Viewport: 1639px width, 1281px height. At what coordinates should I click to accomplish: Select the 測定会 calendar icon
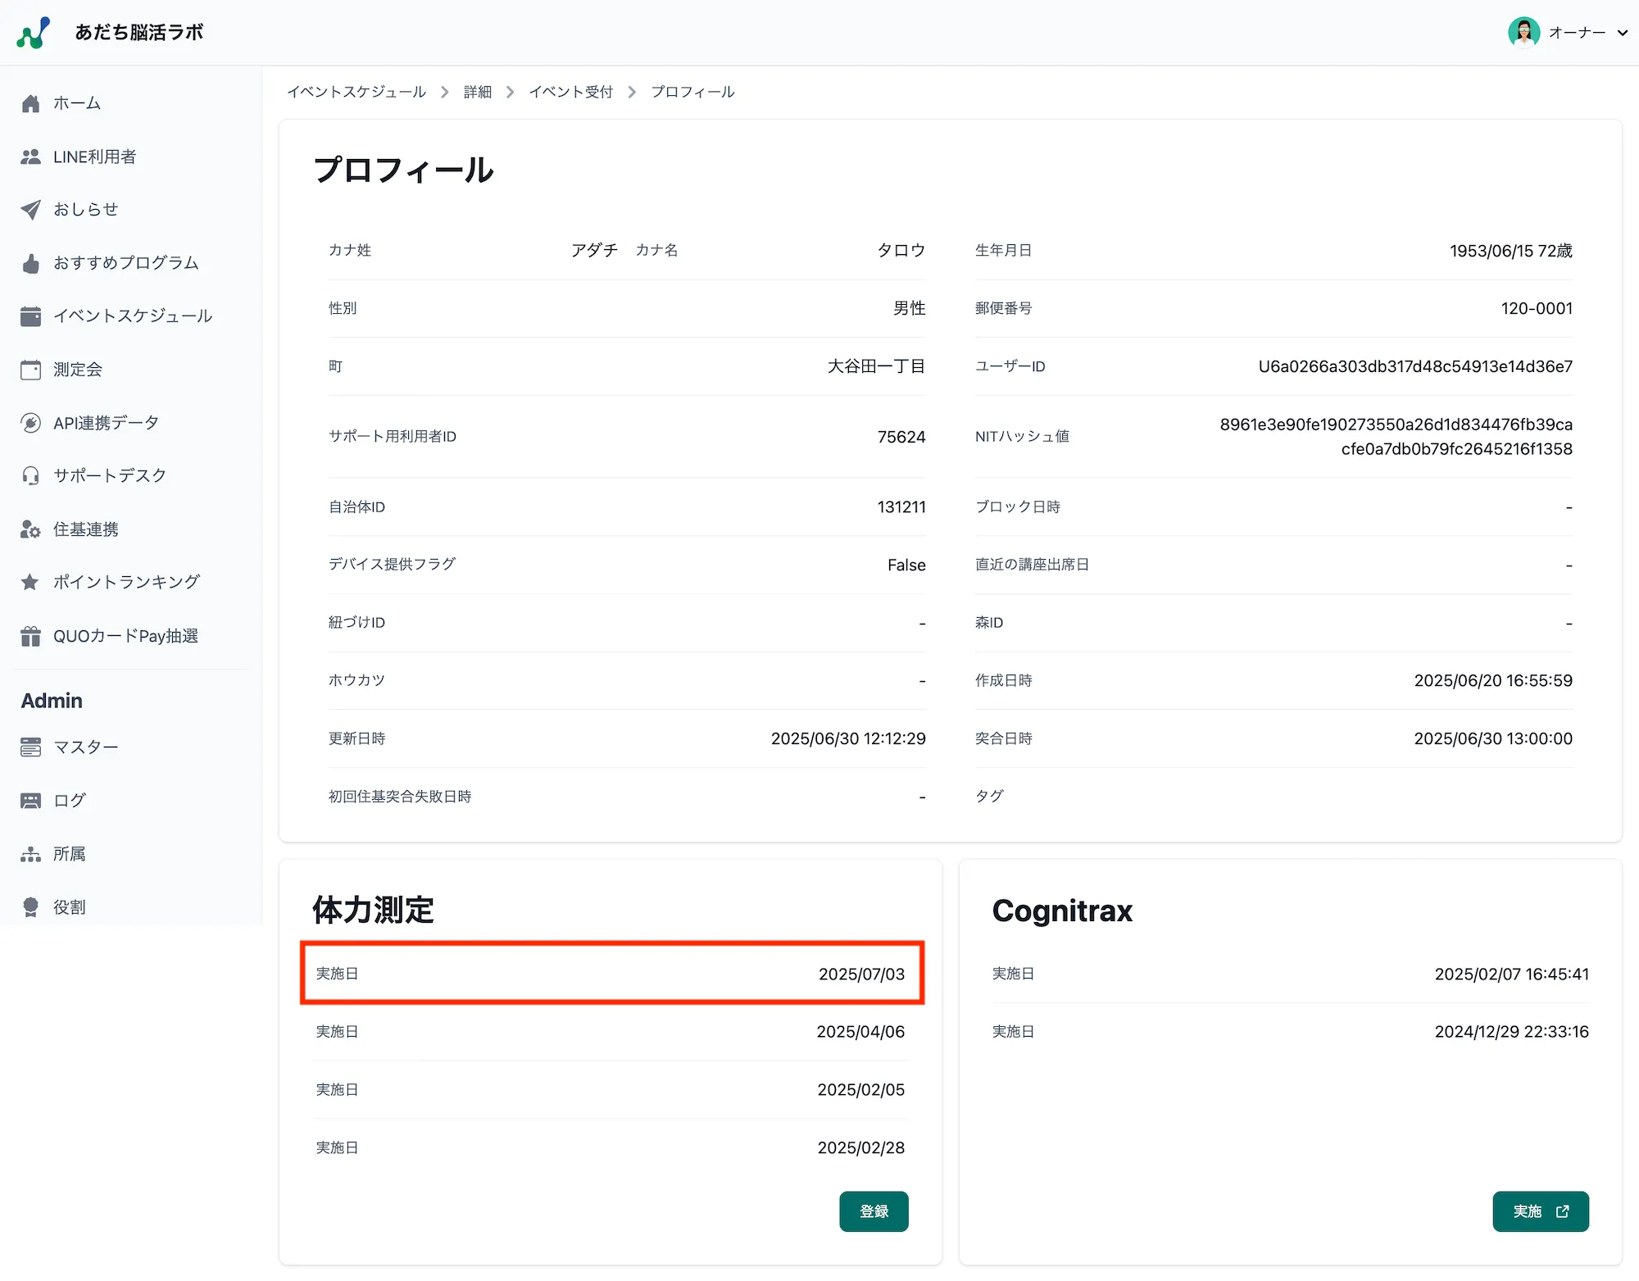click(x=31, y=370)
